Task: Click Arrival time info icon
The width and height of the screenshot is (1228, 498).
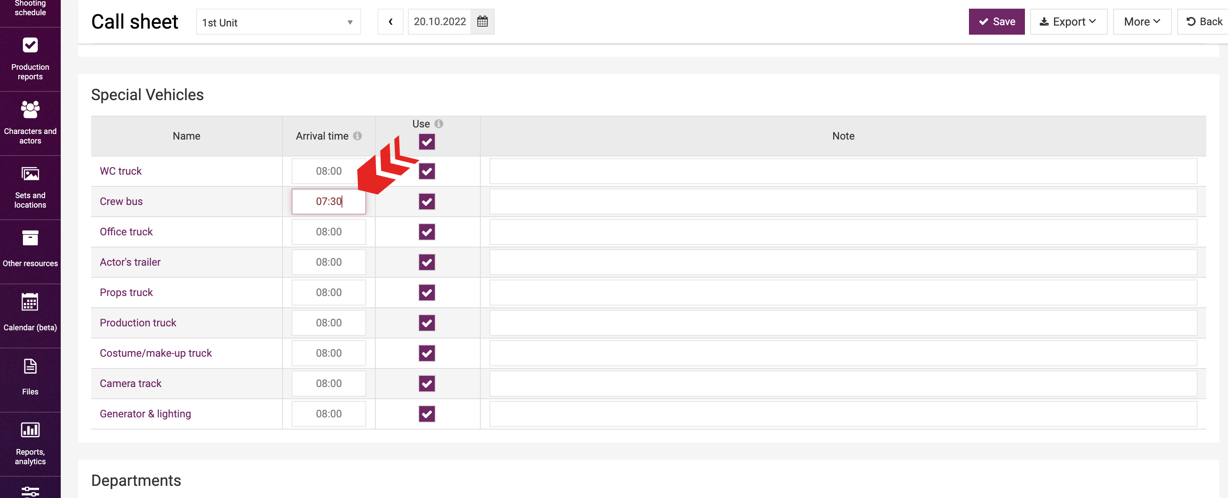Action: click(x=357, y=136)
